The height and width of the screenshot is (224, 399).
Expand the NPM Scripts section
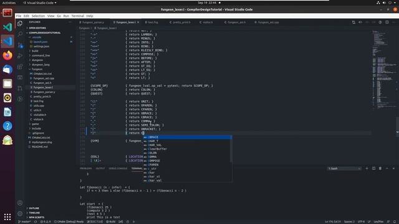pos(36,217)
